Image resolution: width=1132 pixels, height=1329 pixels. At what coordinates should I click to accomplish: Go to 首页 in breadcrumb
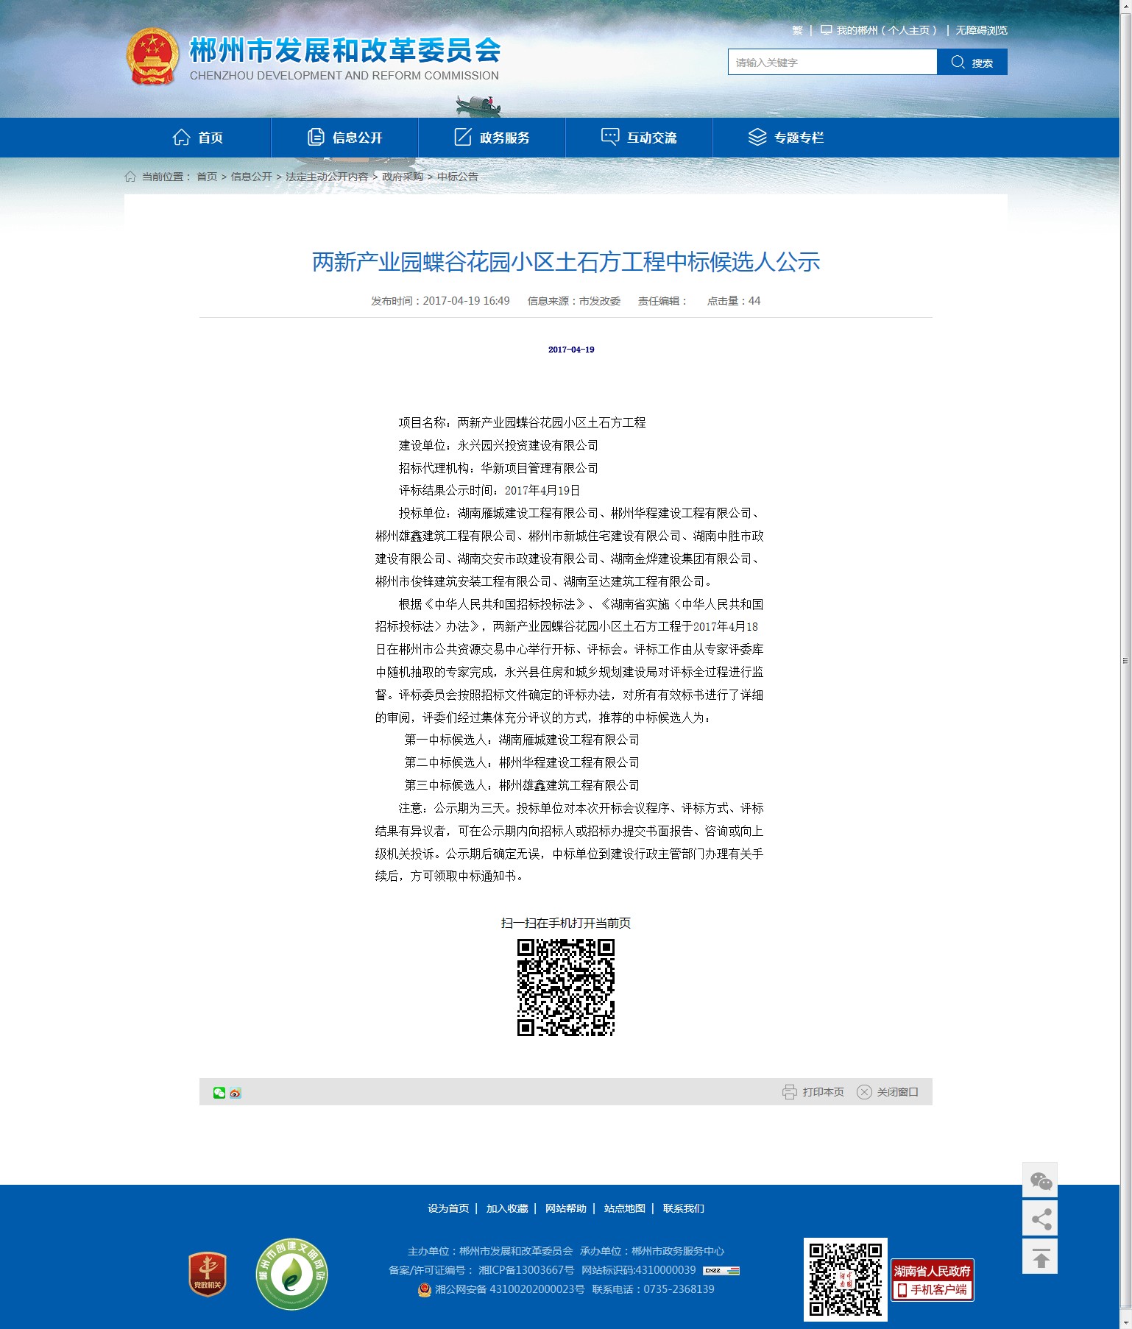coord(207,177)
